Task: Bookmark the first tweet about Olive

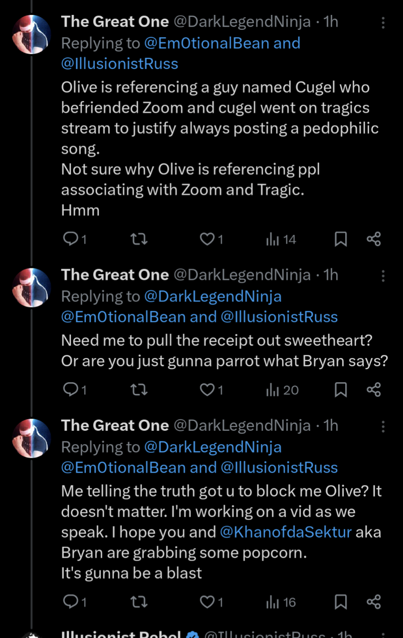Action: click(x=341, y=239)
